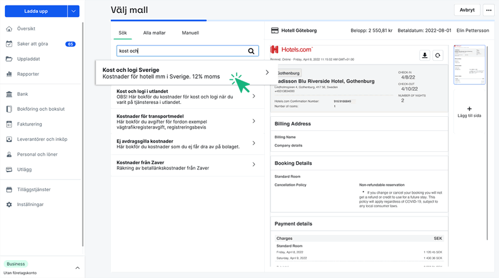Click the Avbryt button
This screenshot has width=499, height=278.
(x=467, y=10)
